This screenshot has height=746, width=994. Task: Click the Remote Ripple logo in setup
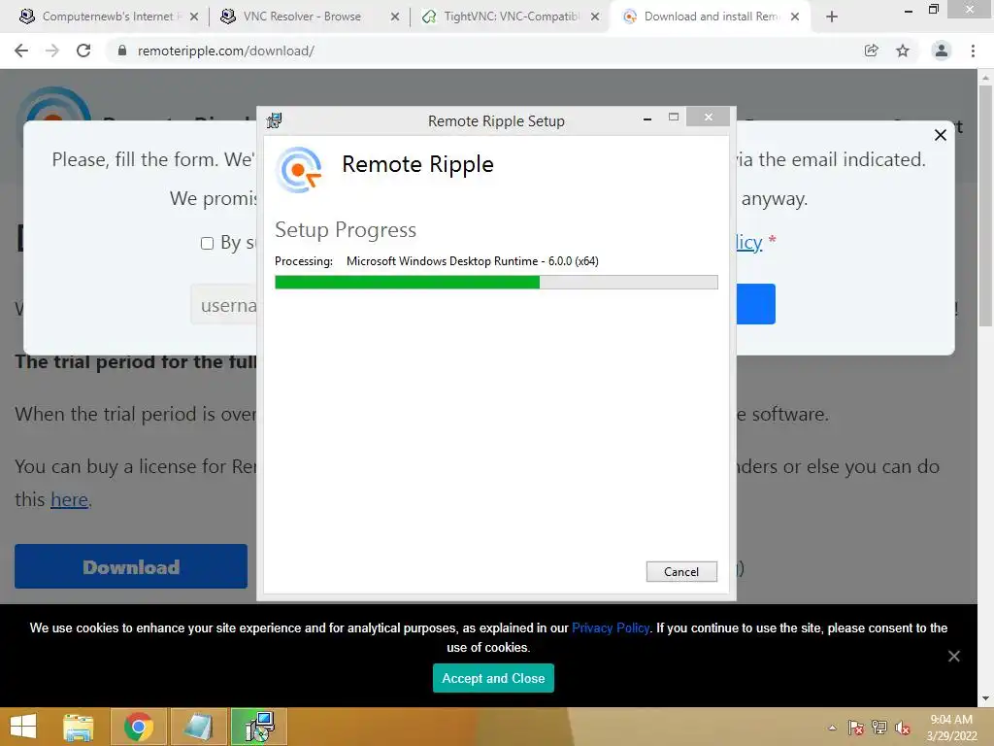click(299, 169)
